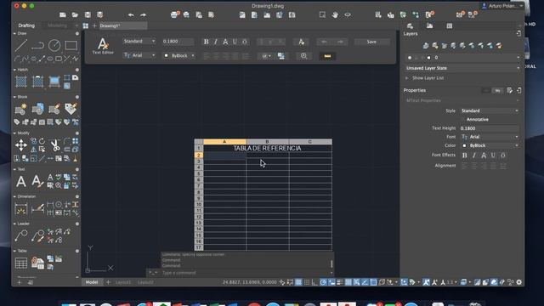This screenshot has width=544, height=306.
Task: Toggle Bold in Text Editor toolbar
Action: point(206,42)
